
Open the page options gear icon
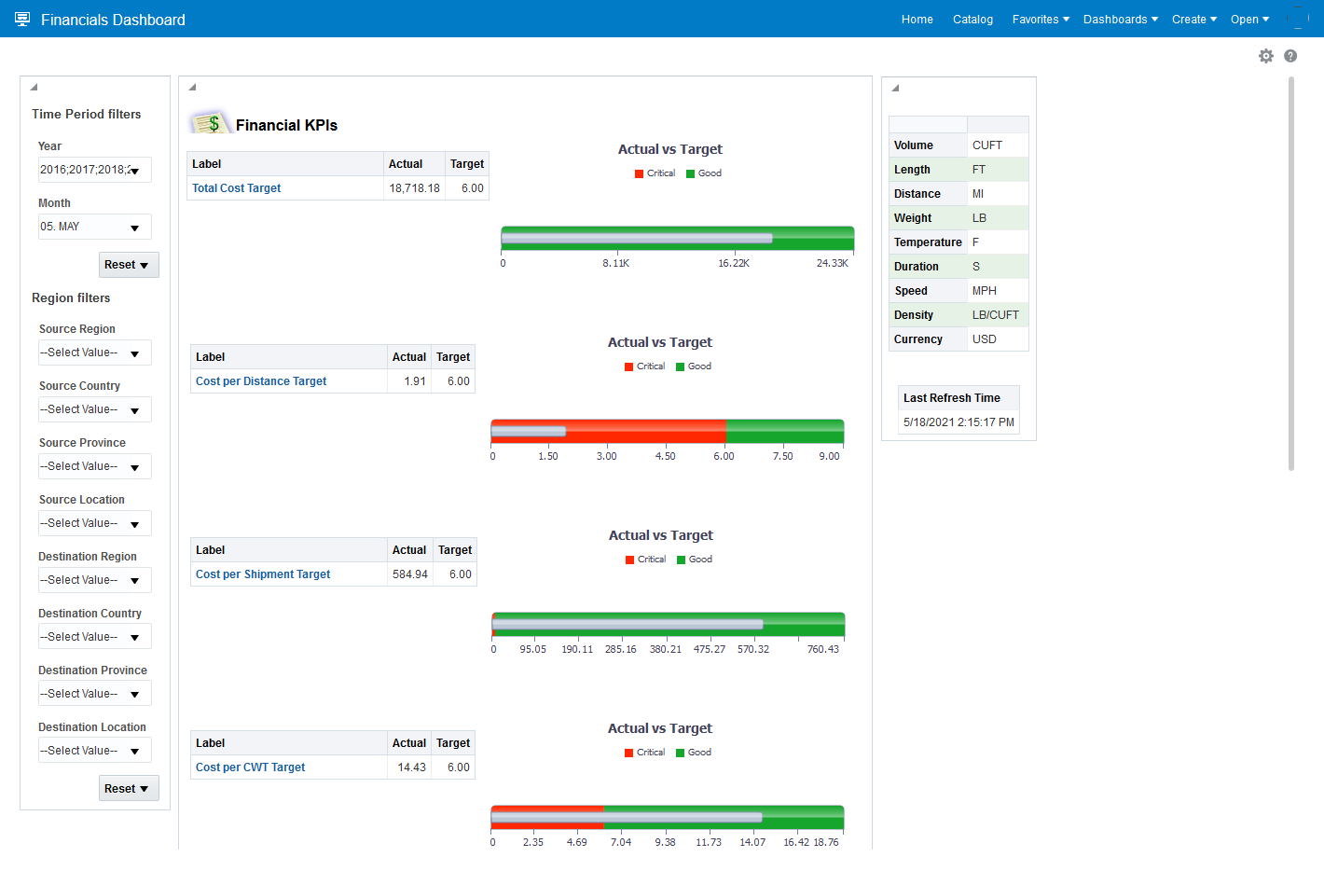(1265, 56)
